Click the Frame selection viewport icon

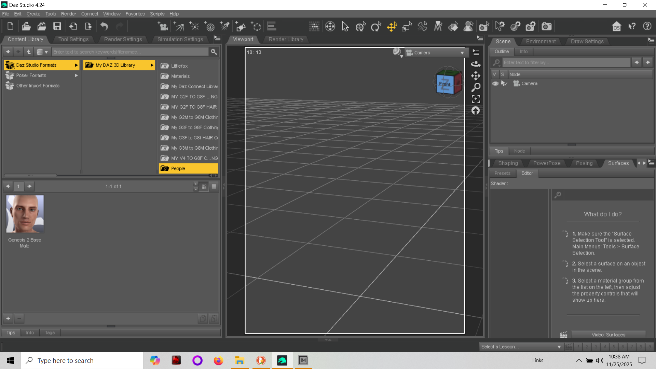476,99
